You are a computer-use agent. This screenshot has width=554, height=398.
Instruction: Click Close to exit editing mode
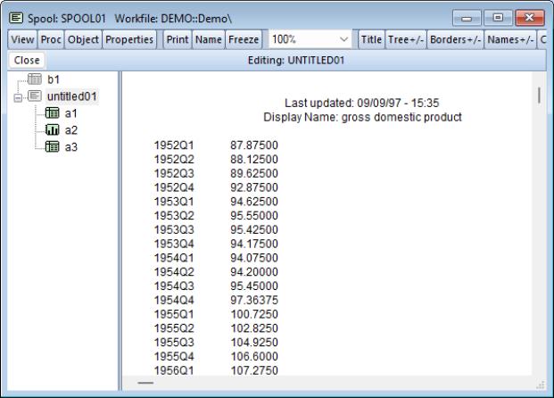(28, 60)
